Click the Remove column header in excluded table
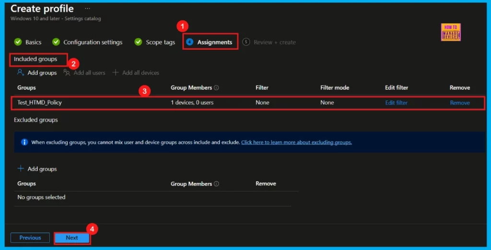Screen dimensions: 491x250 [x=266, y=184]
